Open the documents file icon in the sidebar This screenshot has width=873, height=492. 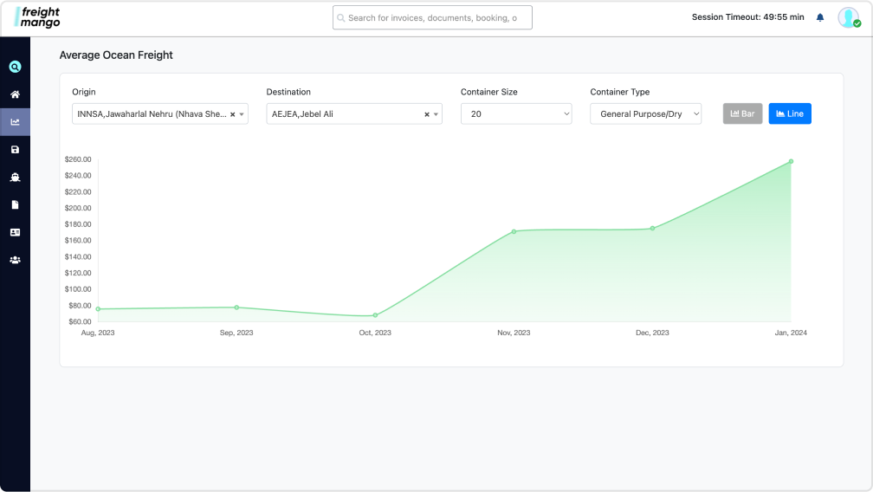pos(15,204)
